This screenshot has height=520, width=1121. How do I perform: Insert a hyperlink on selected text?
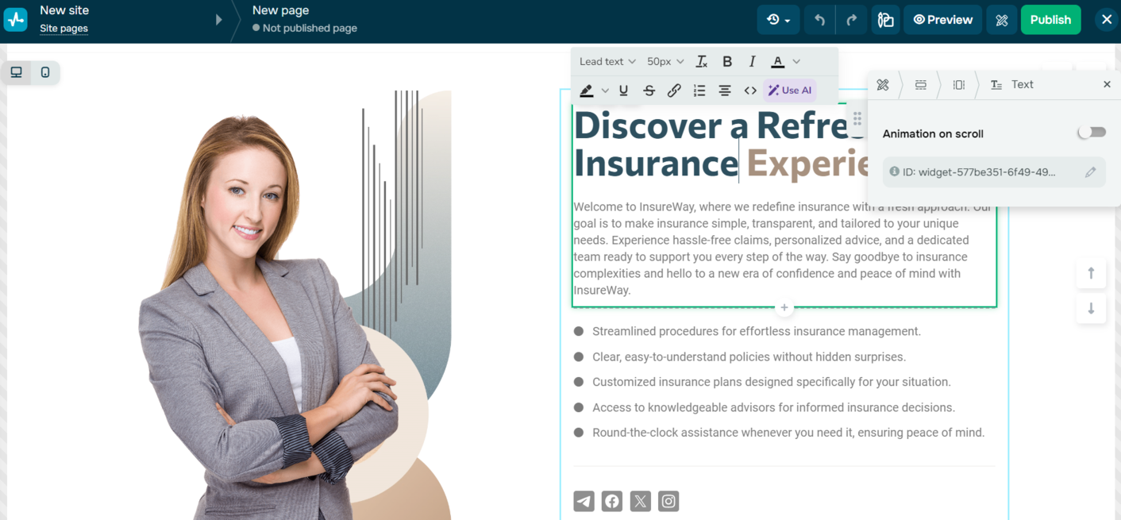pos(674,91)
